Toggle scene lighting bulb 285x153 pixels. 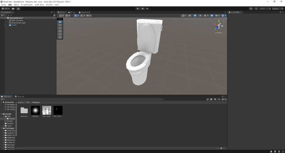click(x=195, y=16)
